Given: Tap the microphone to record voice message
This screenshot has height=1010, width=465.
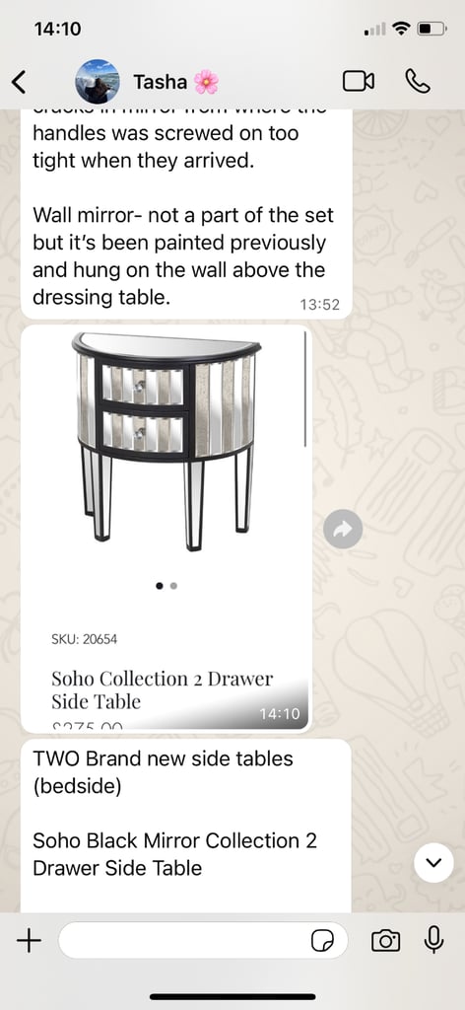Looking at the screenshot, I should coord(434,940).
